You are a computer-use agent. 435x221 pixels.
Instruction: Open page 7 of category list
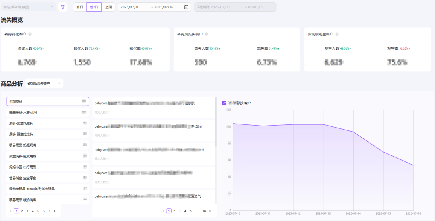49,211
